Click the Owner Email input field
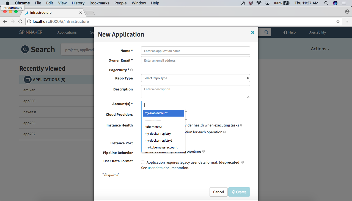Image resolution: width=352 pixels, height=201 pixels. pos(196,60)
